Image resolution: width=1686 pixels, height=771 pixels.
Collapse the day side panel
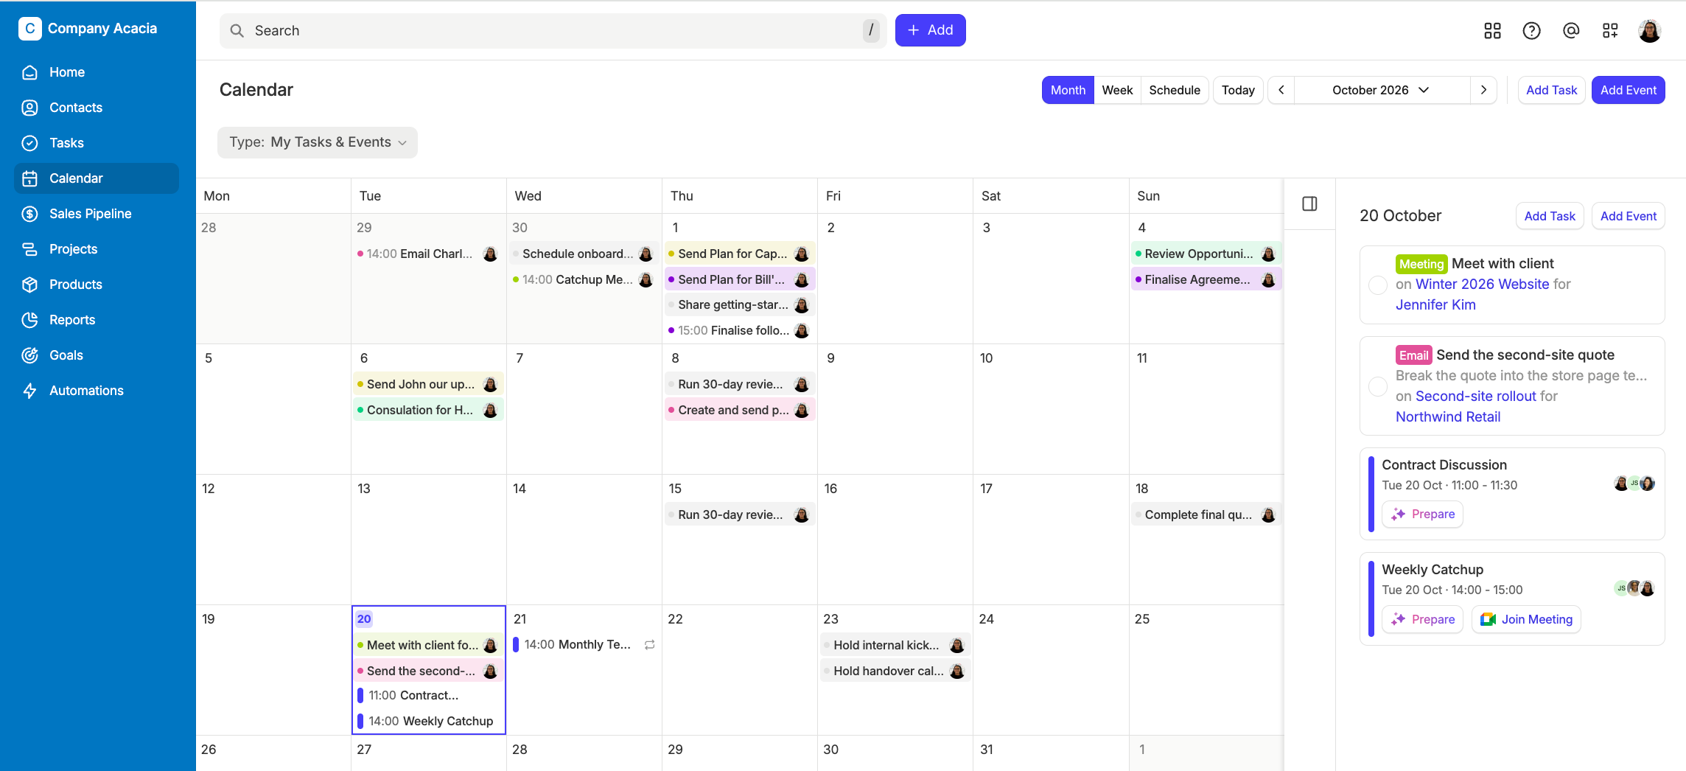click(1309, 204)
